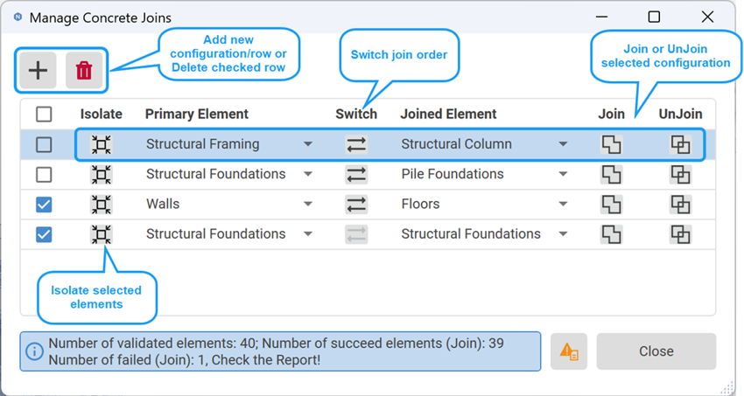744x396 pixels.
Task: Click the Close button
Action: tap(656, 351)
